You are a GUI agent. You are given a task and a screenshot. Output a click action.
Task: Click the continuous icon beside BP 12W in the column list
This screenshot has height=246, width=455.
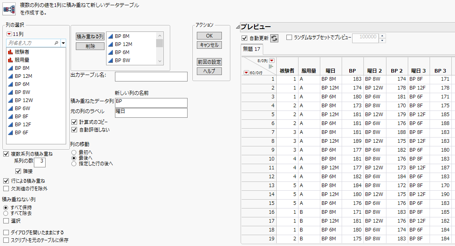(x=10, y=100)
